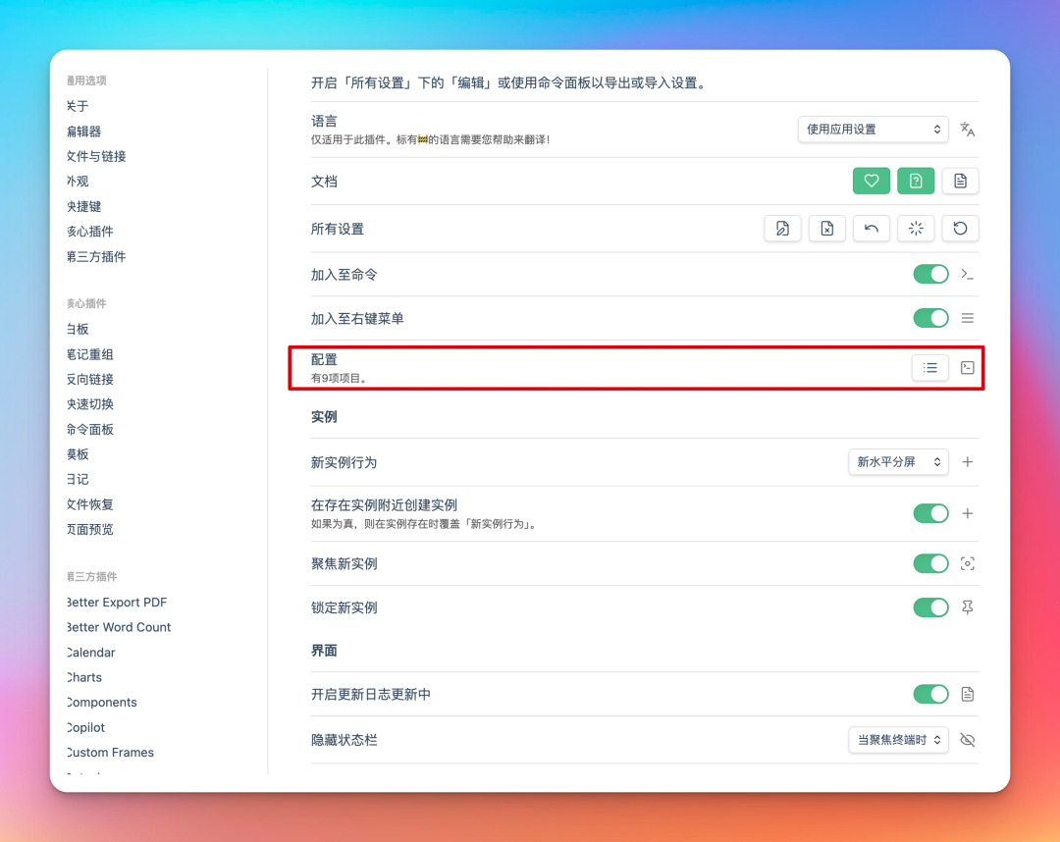Open the readme document icon in 文档 row
The height and width of the screenshot is (842, 1060).
960,181
